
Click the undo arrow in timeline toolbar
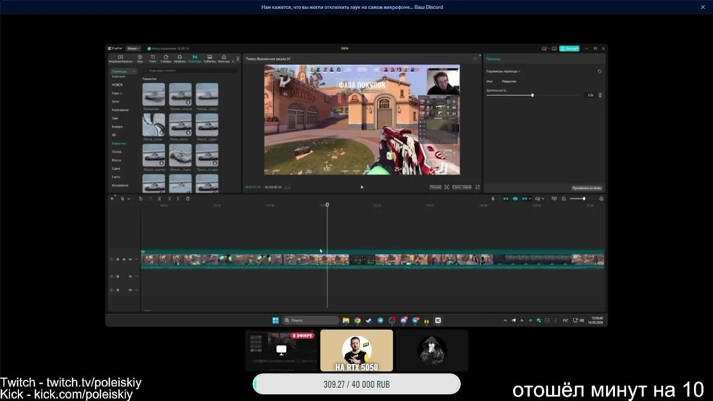(x=140, y=199)
